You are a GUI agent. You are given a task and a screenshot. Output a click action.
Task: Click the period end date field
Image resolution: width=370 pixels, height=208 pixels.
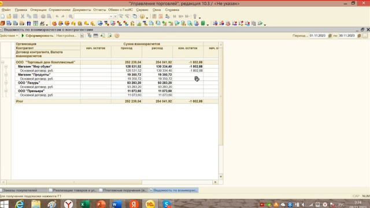click(x=347, y=36)
